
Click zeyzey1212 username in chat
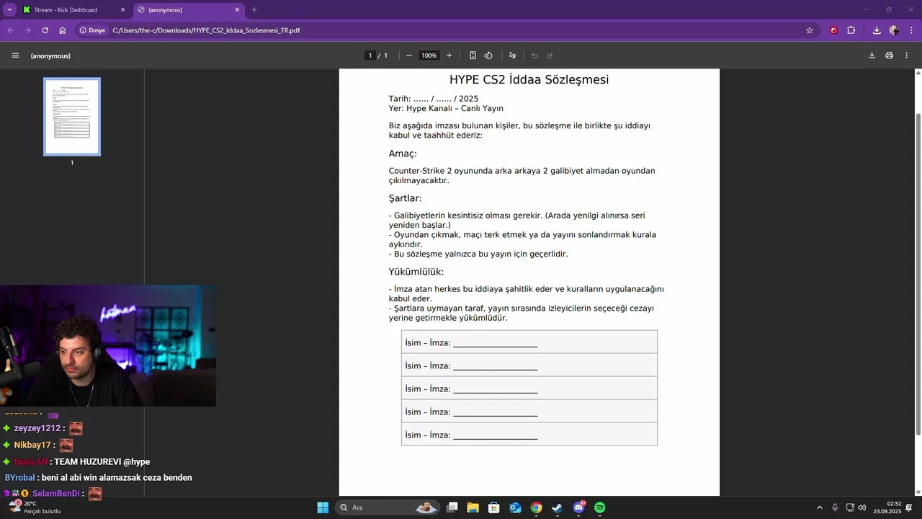point(37,428)
